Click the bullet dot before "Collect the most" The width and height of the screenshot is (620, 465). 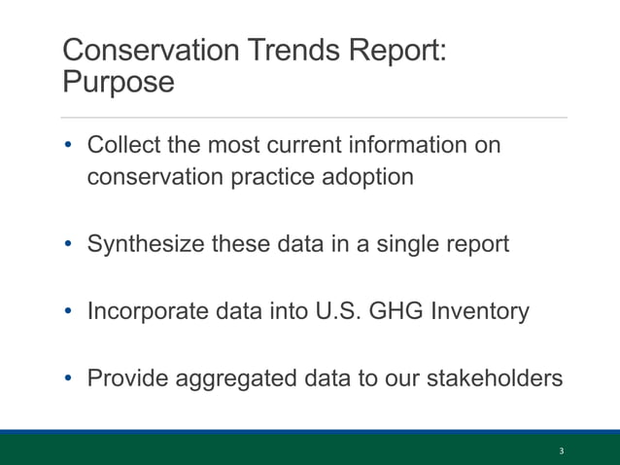click(68, 146)
